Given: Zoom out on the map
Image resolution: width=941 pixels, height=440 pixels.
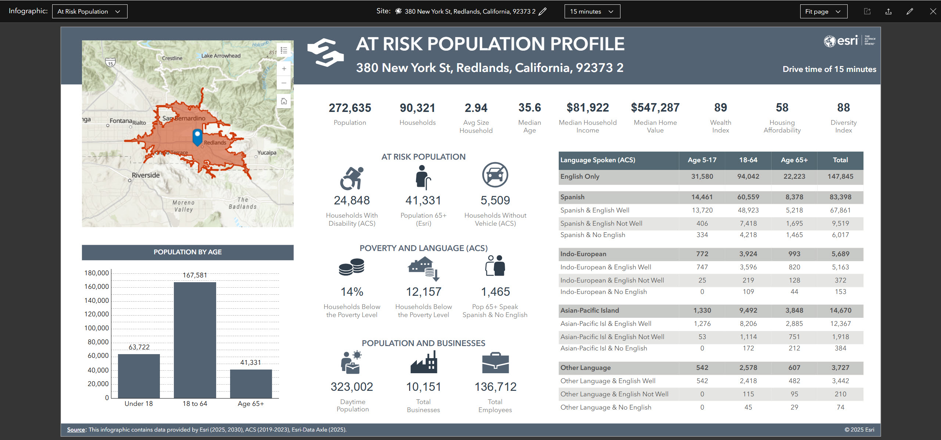Looking at the screenshot, I should tap(284, 83).
